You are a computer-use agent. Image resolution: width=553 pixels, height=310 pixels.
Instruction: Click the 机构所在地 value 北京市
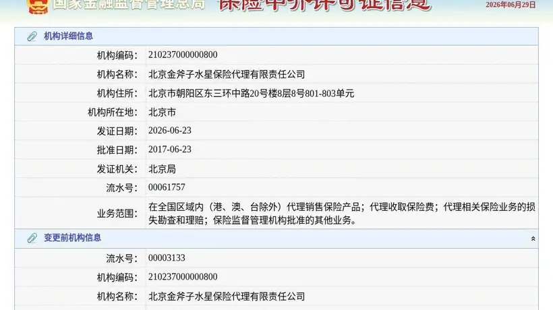tap(162, 113)
